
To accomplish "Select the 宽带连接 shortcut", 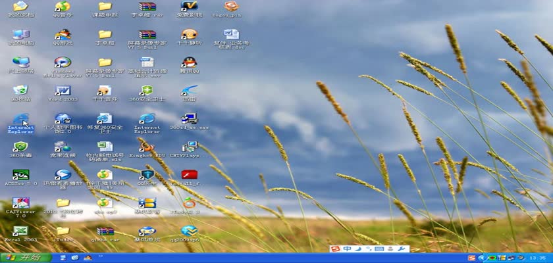I will [63, 150].
